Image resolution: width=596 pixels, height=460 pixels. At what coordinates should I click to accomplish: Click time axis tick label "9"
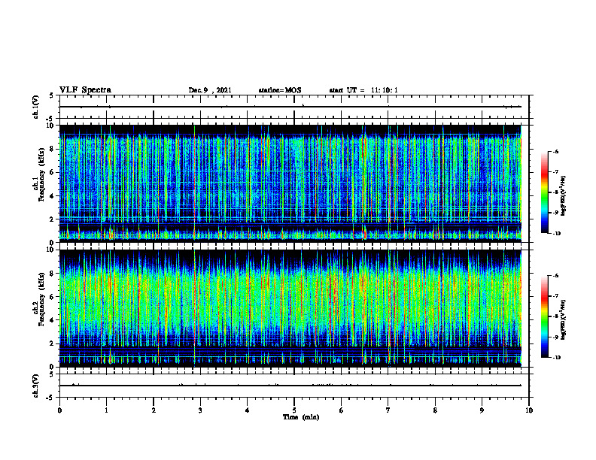click(482, 410)
